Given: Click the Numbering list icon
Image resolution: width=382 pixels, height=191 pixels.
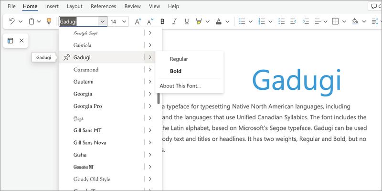Looking at the screenshot, I should (262, 21).
